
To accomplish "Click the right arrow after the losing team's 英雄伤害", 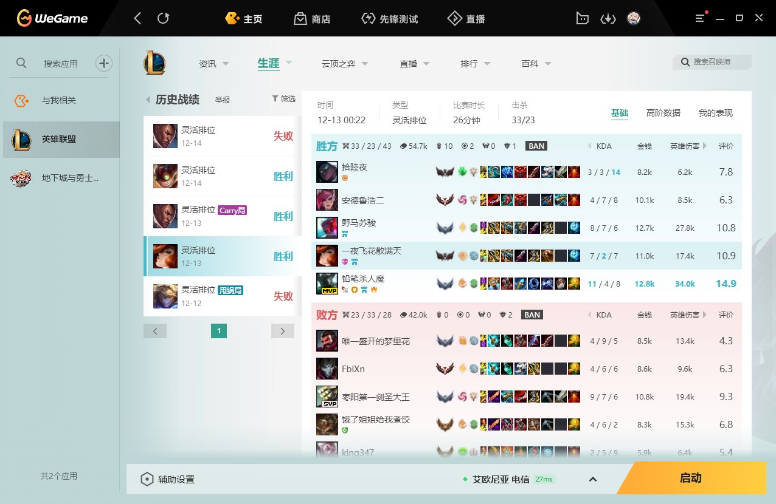I will 705,315.
